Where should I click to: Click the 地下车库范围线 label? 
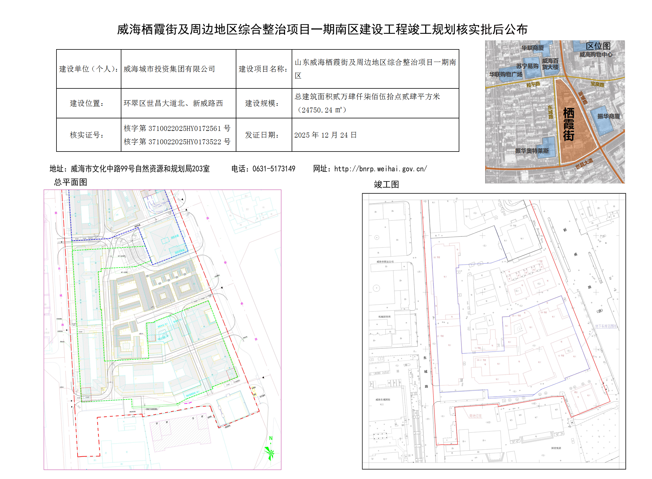tap(606, 326)
